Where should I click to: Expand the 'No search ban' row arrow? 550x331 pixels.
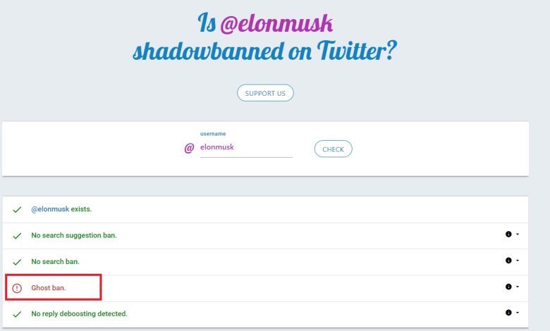pos(518,261)
